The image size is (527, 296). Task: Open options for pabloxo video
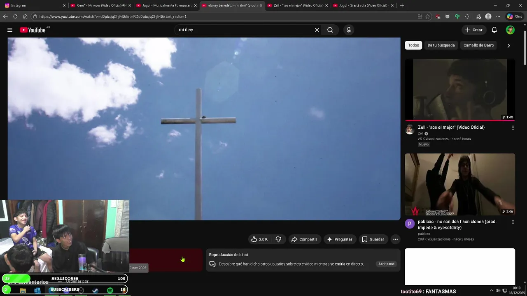[x=513, y=222]
